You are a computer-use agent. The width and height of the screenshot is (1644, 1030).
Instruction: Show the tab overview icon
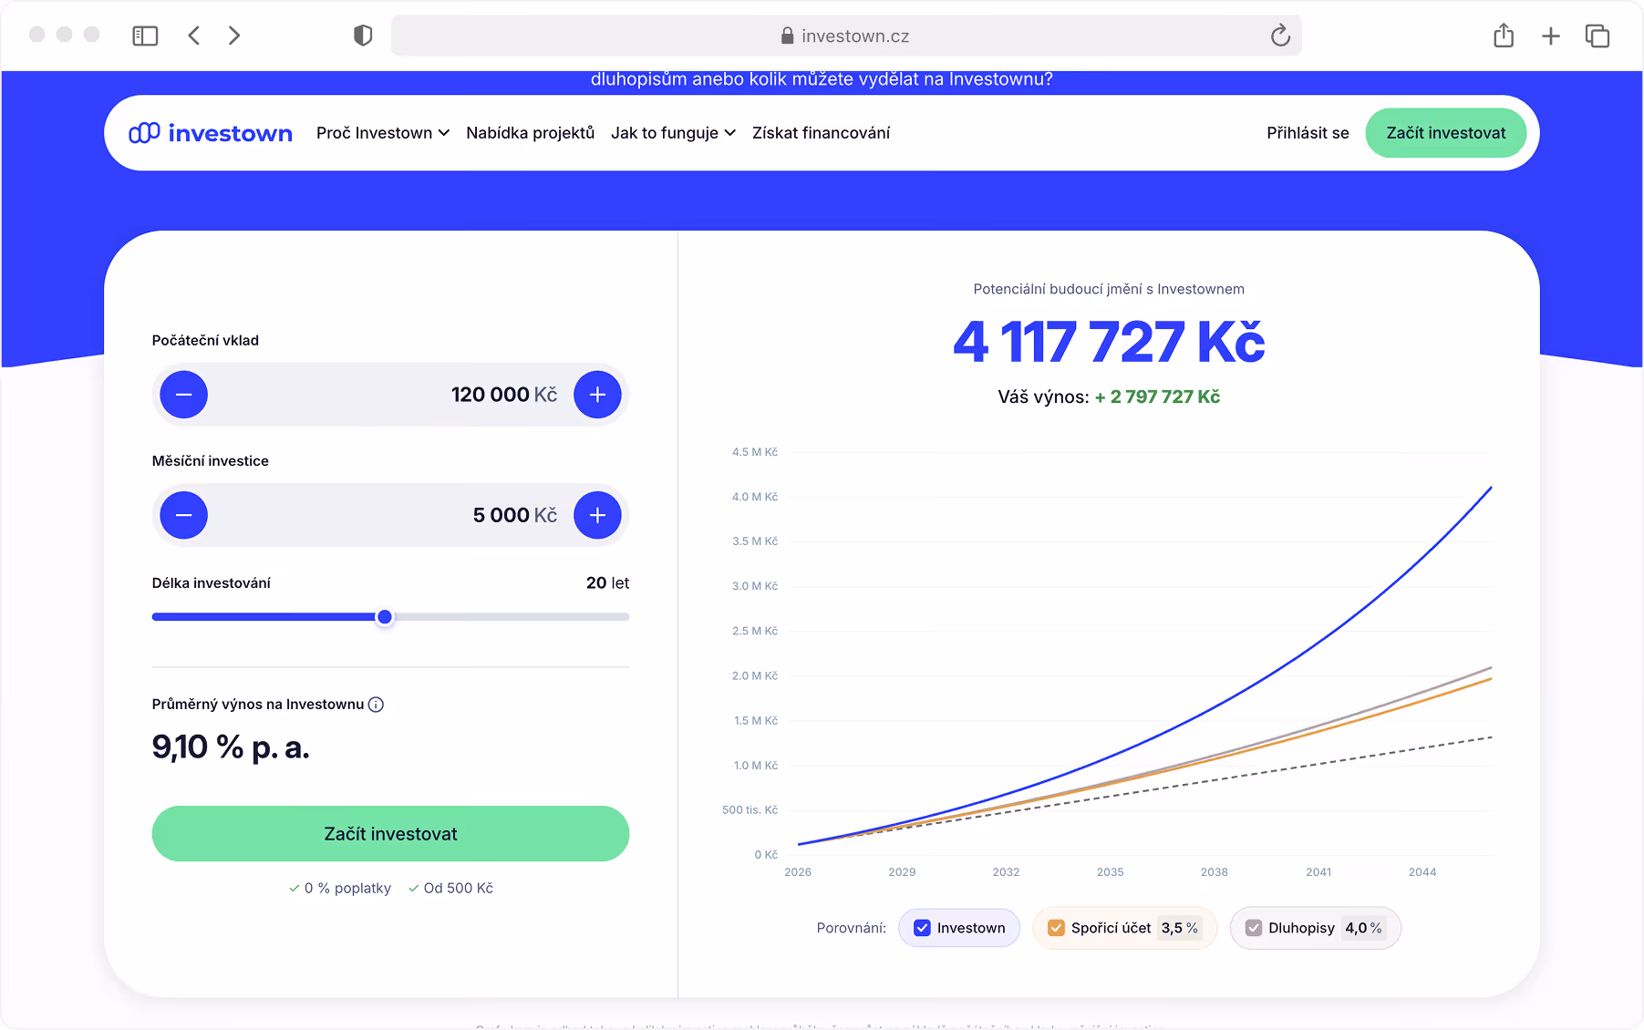1597,36
